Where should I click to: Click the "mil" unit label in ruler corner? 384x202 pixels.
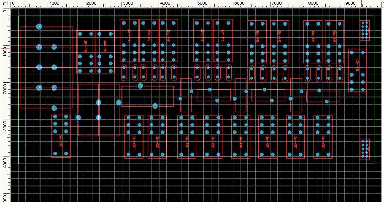pyautogui.click(x=5, y=3)
